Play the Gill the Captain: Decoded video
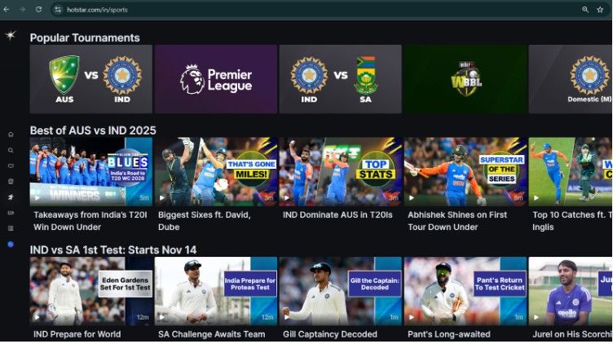This screenshot has width=613, height=344. click(x=341, y=291)
